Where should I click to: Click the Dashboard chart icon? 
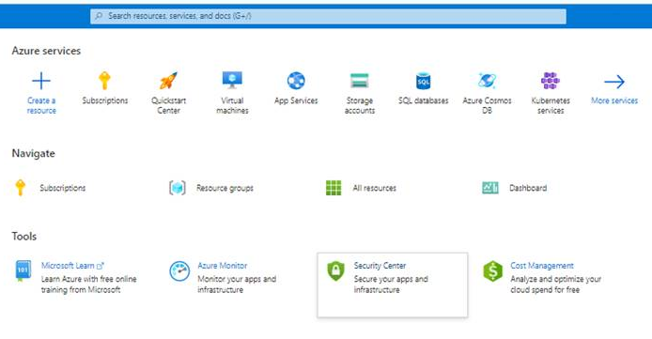pos(490,188)
